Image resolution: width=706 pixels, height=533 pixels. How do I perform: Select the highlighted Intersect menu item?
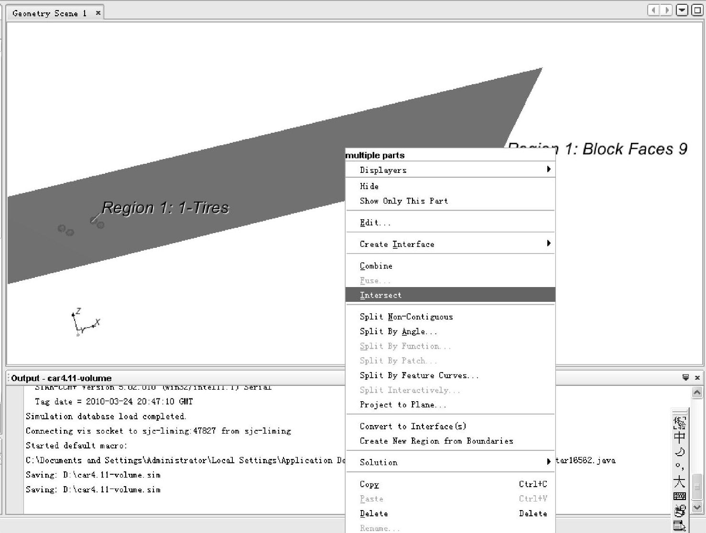[450, 295]
